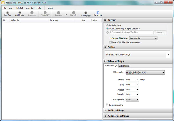Click the Audio settings note icon
This screenshot has height=121, width=174.
coord(105,110)
